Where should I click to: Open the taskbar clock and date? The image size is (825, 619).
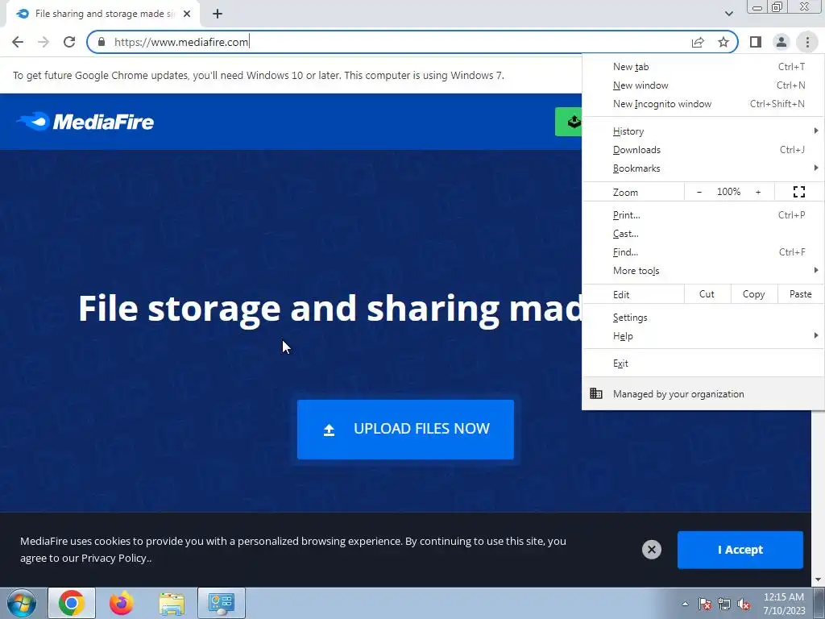point(784,604)
